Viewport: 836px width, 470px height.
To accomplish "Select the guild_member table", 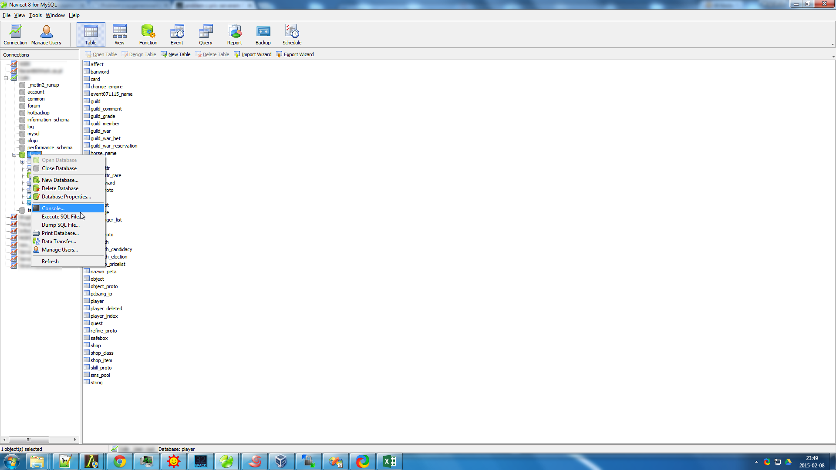I will pos(104,124).
